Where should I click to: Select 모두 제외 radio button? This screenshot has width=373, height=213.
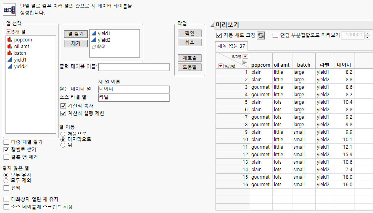pos(6,181)
